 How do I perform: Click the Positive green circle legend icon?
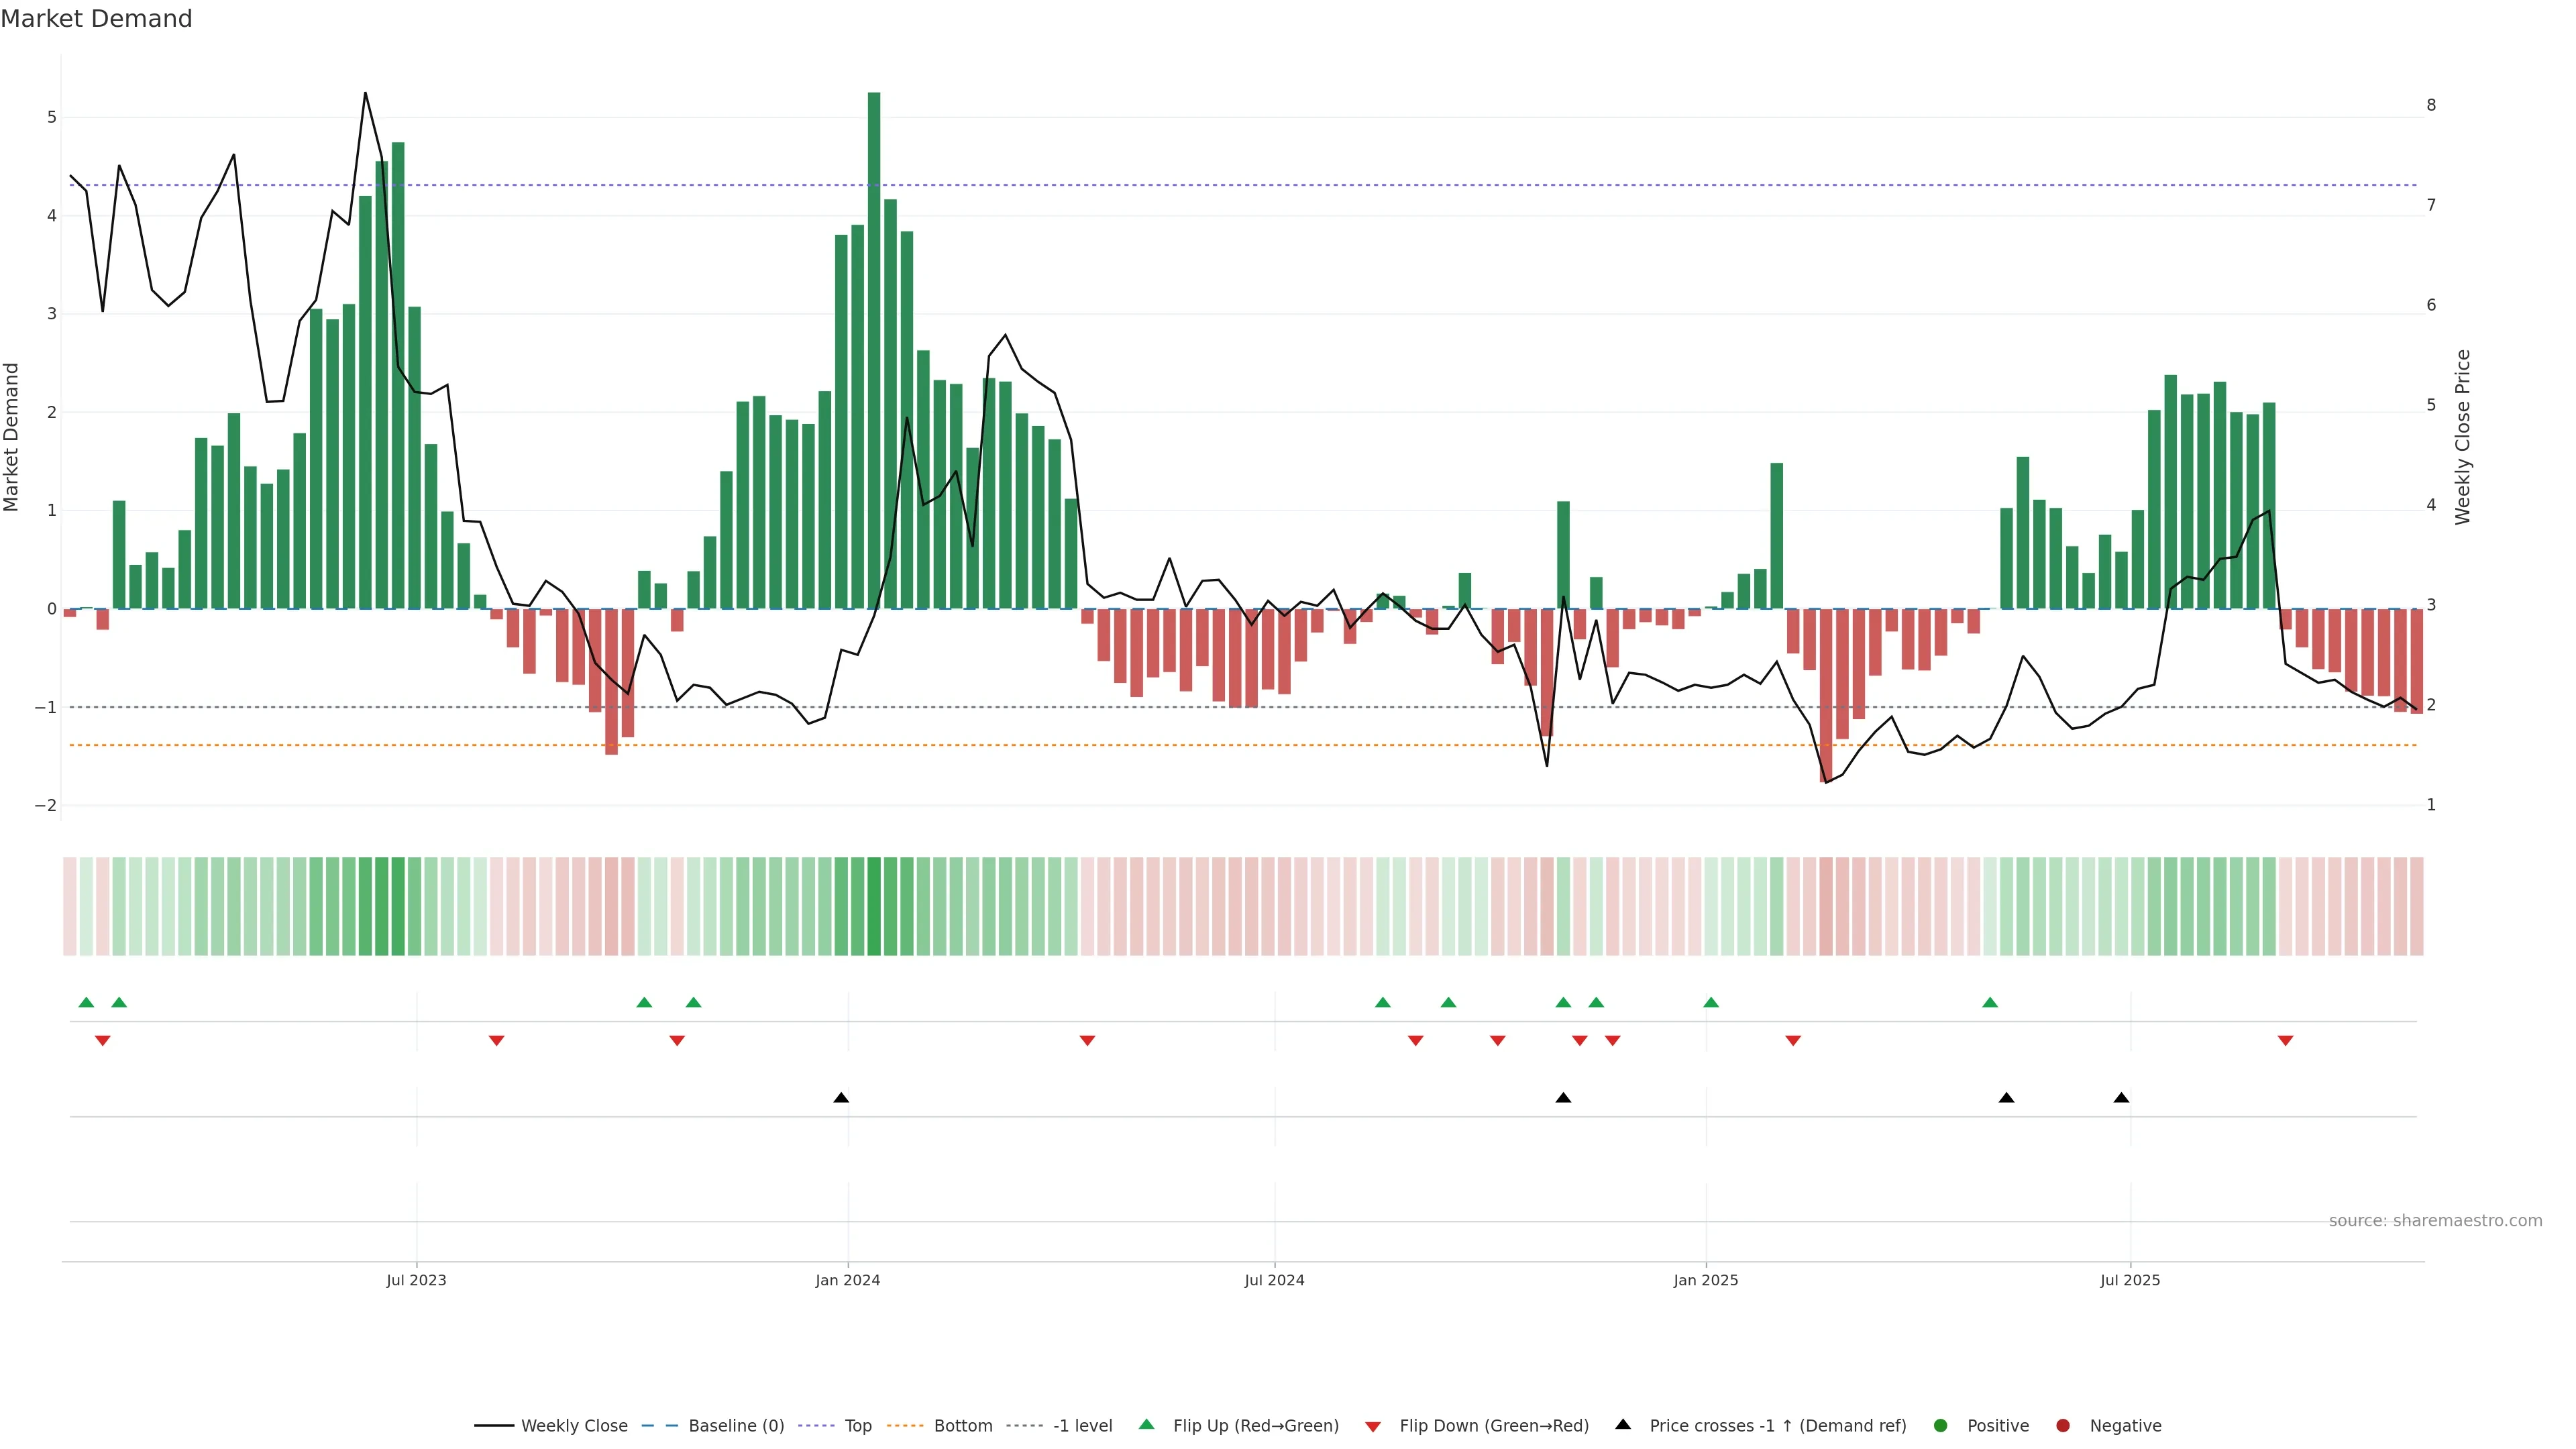coord(1941,1426)
